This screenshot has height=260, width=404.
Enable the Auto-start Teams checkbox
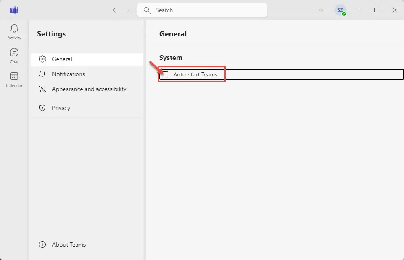165,75
